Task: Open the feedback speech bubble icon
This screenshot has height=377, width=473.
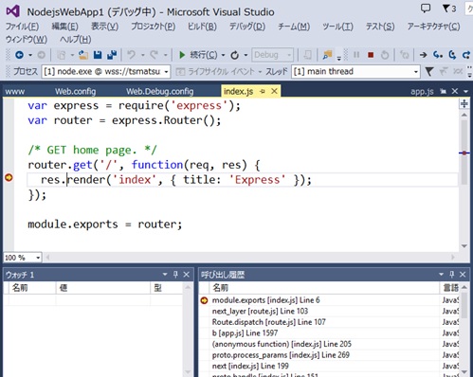Action: 426,8
